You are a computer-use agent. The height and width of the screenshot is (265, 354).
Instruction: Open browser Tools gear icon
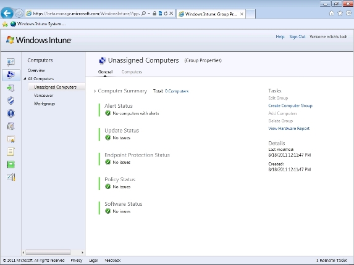tap(348, 14)
